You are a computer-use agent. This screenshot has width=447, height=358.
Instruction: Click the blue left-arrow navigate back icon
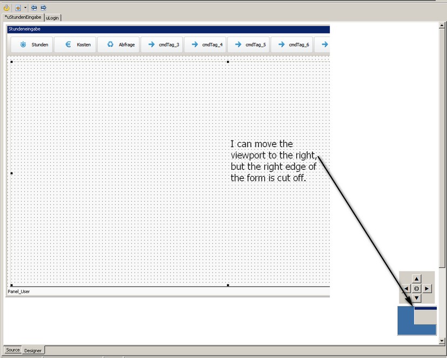point(34,8)
